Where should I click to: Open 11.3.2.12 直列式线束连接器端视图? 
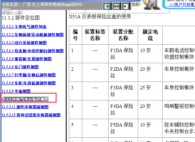(x=31, y=115)
